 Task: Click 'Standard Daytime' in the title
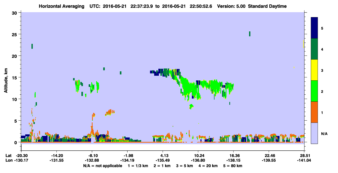click(267, 6)
